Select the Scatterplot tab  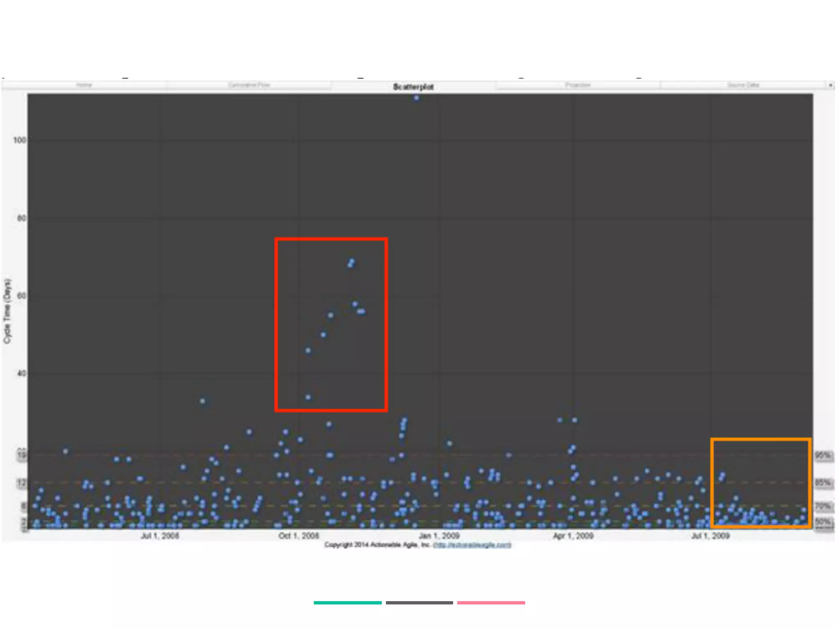[x=413, y=86]
